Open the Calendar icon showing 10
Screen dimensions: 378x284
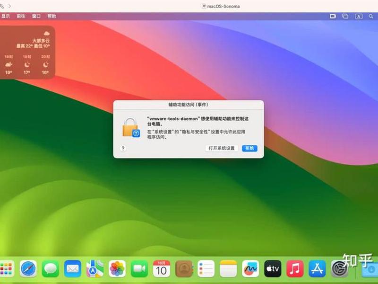click(162, 268)
